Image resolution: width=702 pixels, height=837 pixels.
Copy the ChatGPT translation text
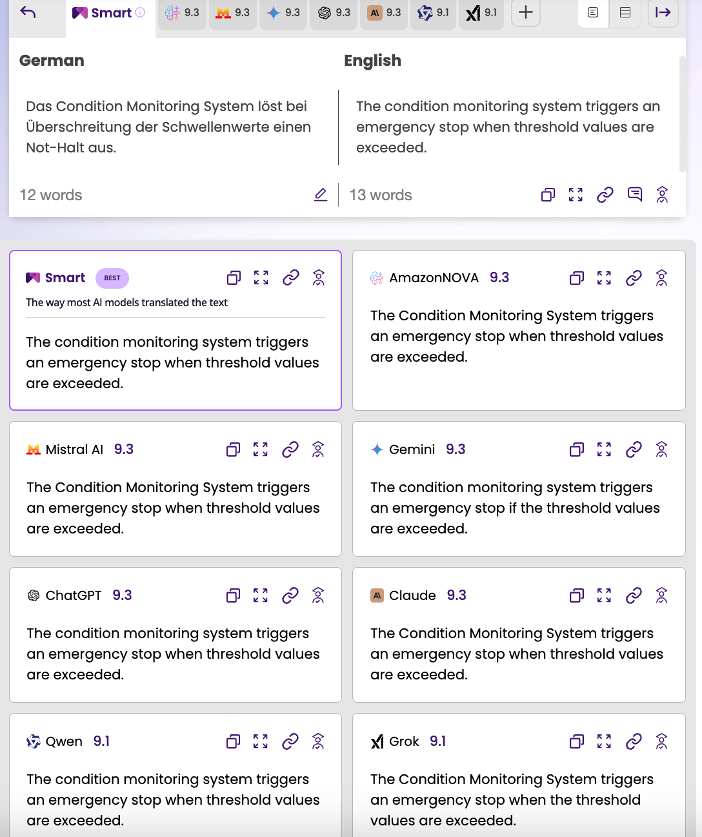coord(233,595)
